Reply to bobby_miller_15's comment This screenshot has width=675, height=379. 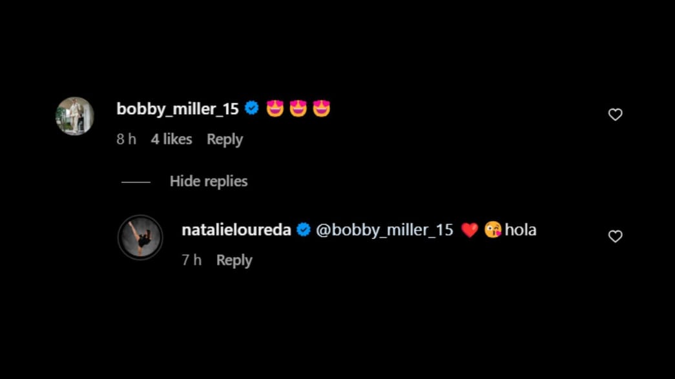(224, 139)
